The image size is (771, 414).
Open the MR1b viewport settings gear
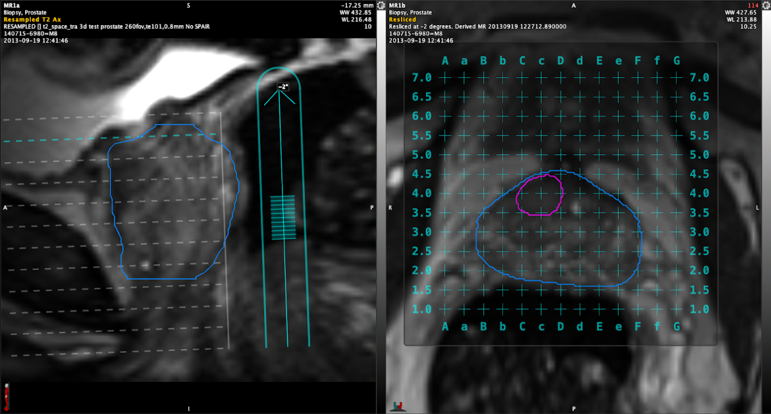pyautogui.click(x=767, y=5)
